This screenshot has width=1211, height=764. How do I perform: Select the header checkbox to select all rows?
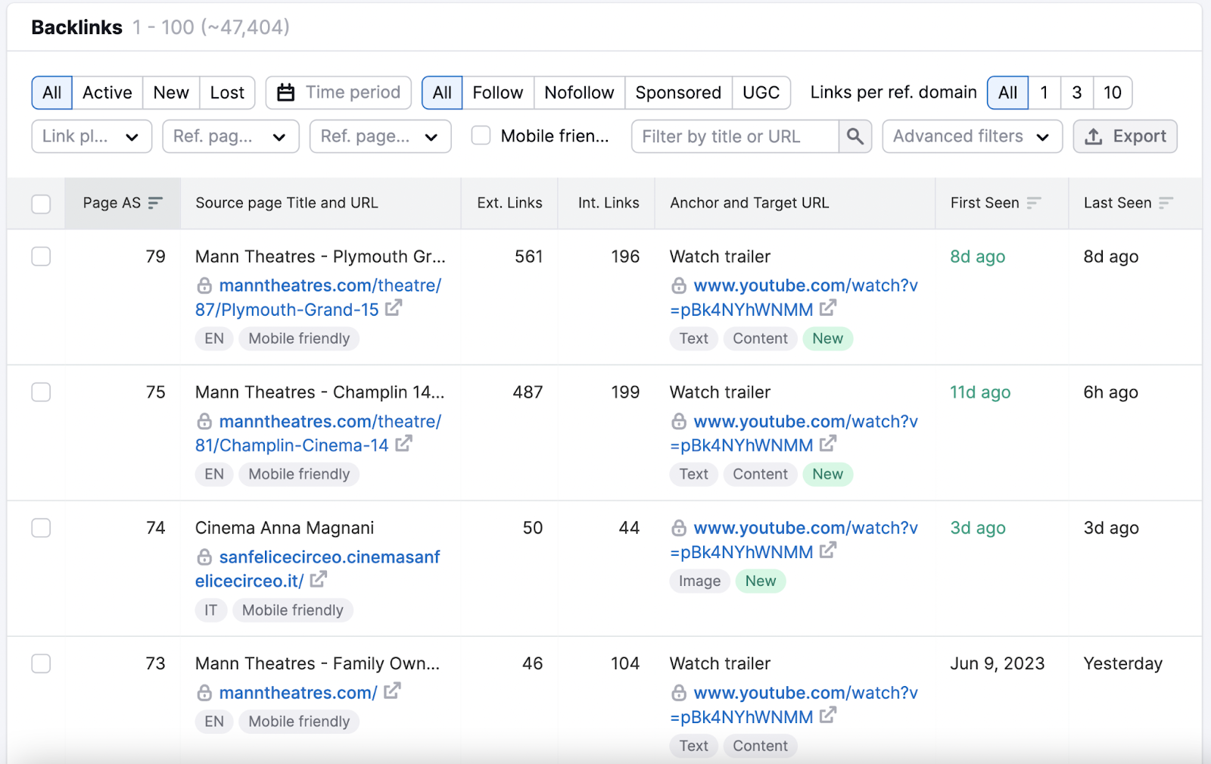(x=41, y=204)
